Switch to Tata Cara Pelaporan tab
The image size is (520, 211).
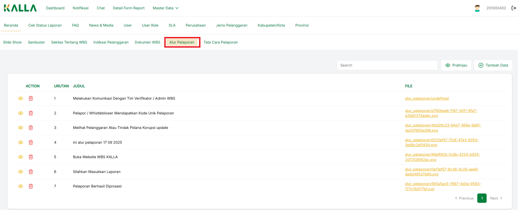(x=220, y=42)
